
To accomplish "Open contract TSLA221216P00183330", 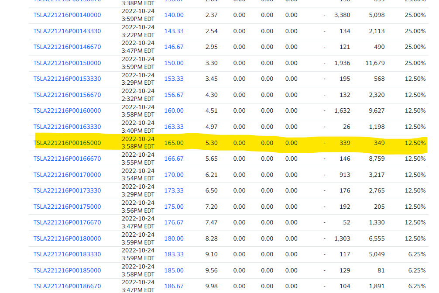I will point(67,254).
